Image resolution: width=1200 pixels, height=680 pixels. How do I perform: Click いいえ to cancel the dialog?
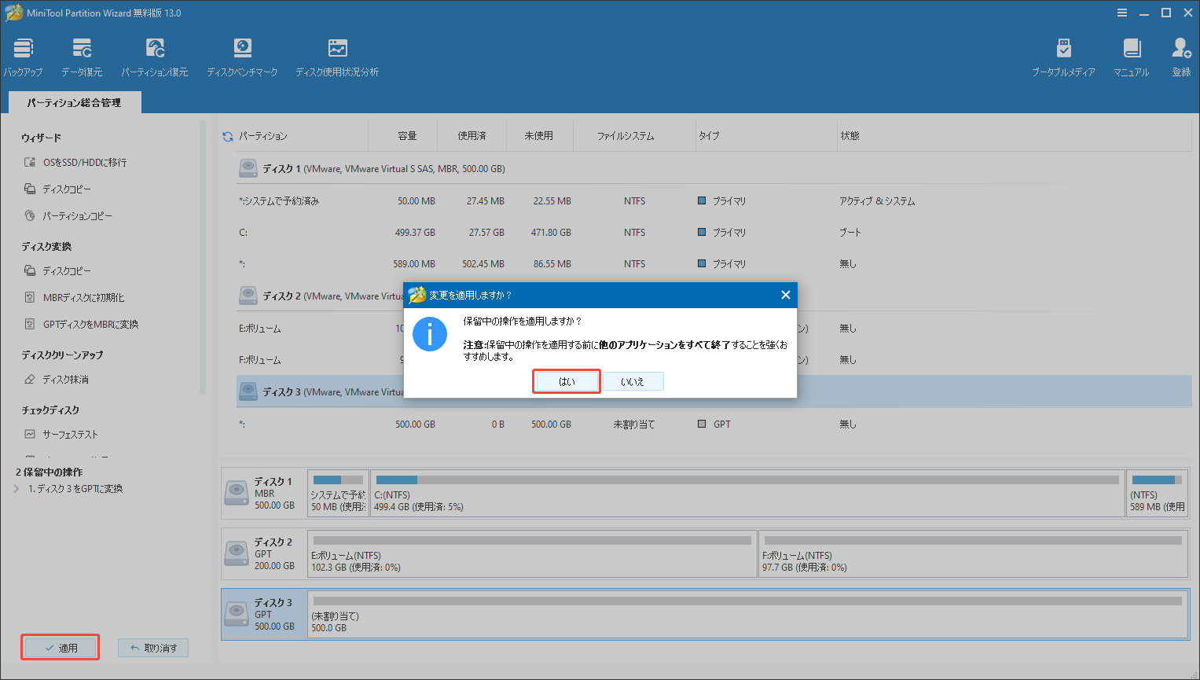(633, 380)
